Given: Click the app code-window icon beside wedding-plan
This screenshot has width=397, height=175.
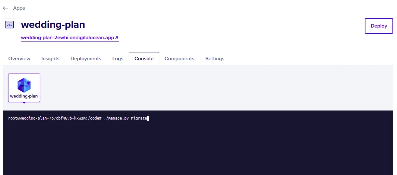Looking at the screenshot, I should pyautogui.click(x=9, y=25).
